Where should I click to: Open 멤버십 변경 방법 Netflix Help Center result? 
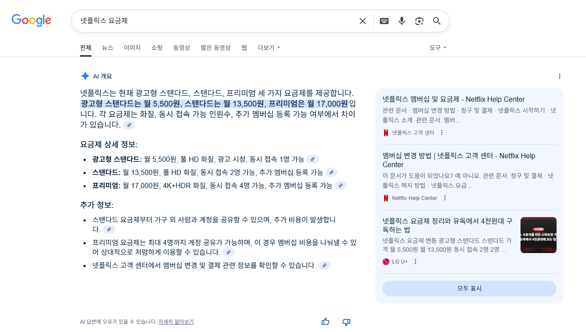[x=459, y=160]
